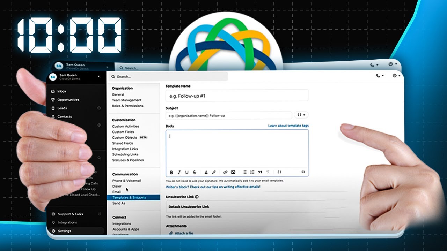The image size is (447, 251).
Task: Open General organization settings
Action: pos(118,94)
